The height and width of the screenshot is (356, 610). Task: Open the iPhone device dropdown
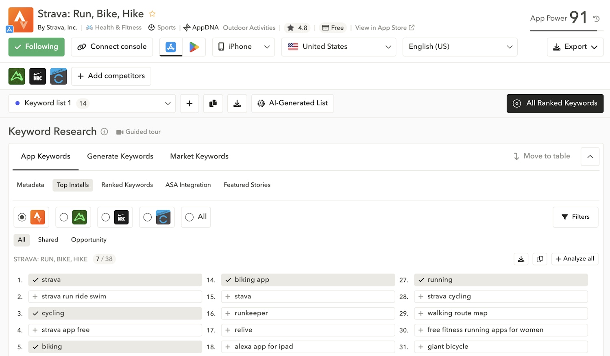click(244, 47)
